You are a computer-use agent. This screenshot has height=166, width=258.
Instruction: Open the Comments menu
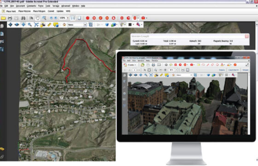pos(31,6)
